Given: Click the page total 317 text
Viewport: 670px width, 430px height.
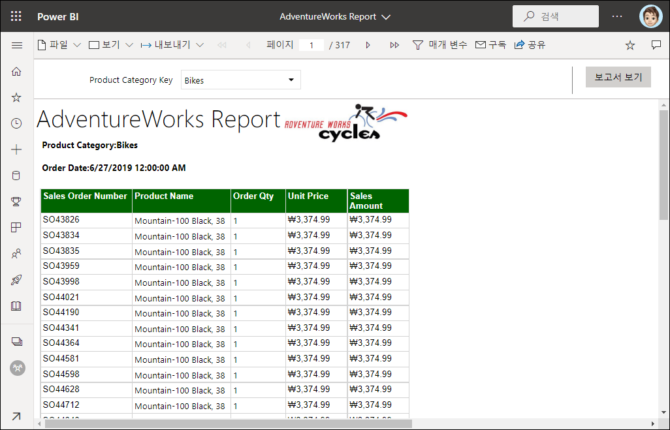Looking at the screenshot, I should tap(340, 45).
